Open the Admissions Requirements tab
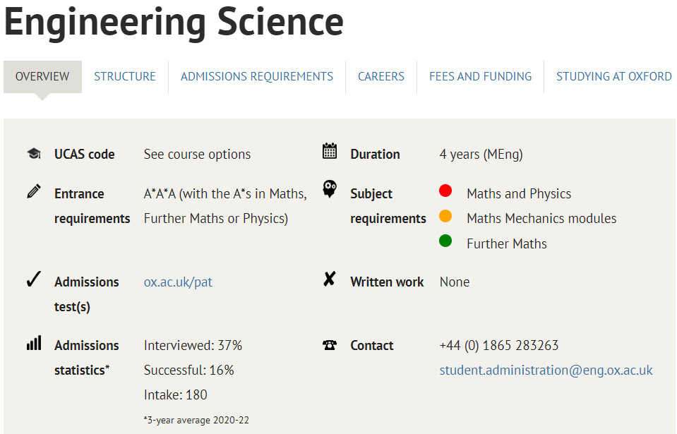The width and height of the screenshot is (677, 434). 257,77
